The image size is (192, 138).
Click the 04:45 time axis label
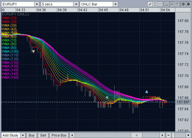click(x=103, y=10)
